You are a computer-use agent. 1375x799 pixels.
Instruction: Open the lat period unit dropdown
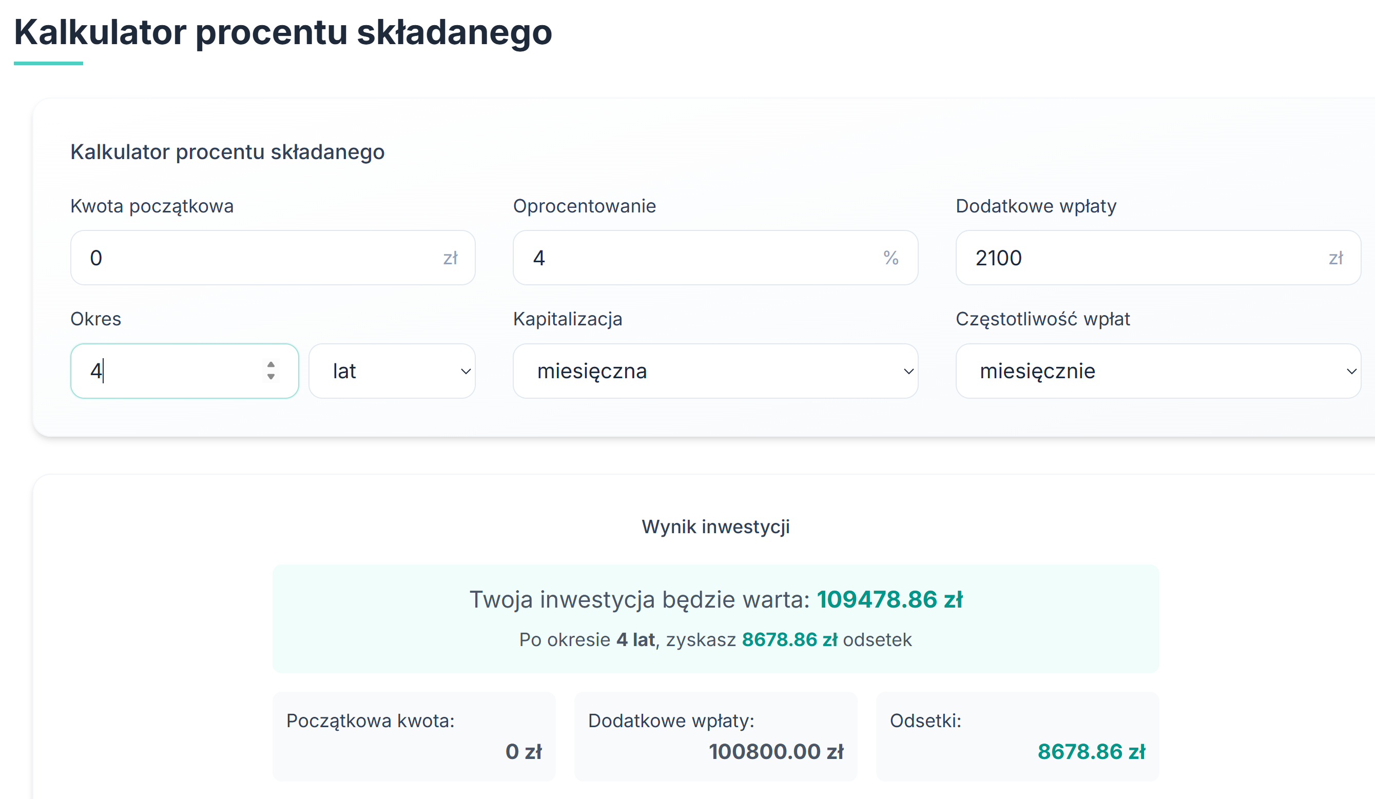[391, 371]
